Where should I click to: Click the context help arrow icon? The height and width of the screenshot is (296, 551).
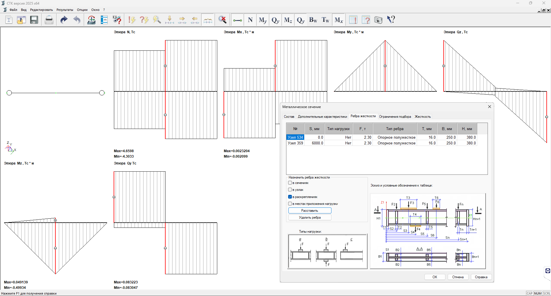(391, 20)
